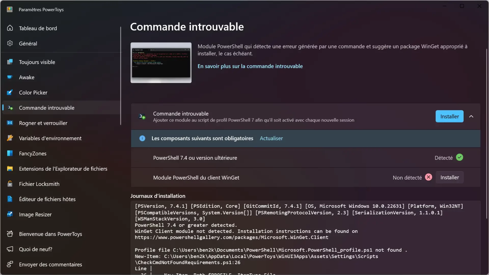Toggle Awake tool activation
The image size is (489, 275).
pyautogui.click(x=26, y=77)
